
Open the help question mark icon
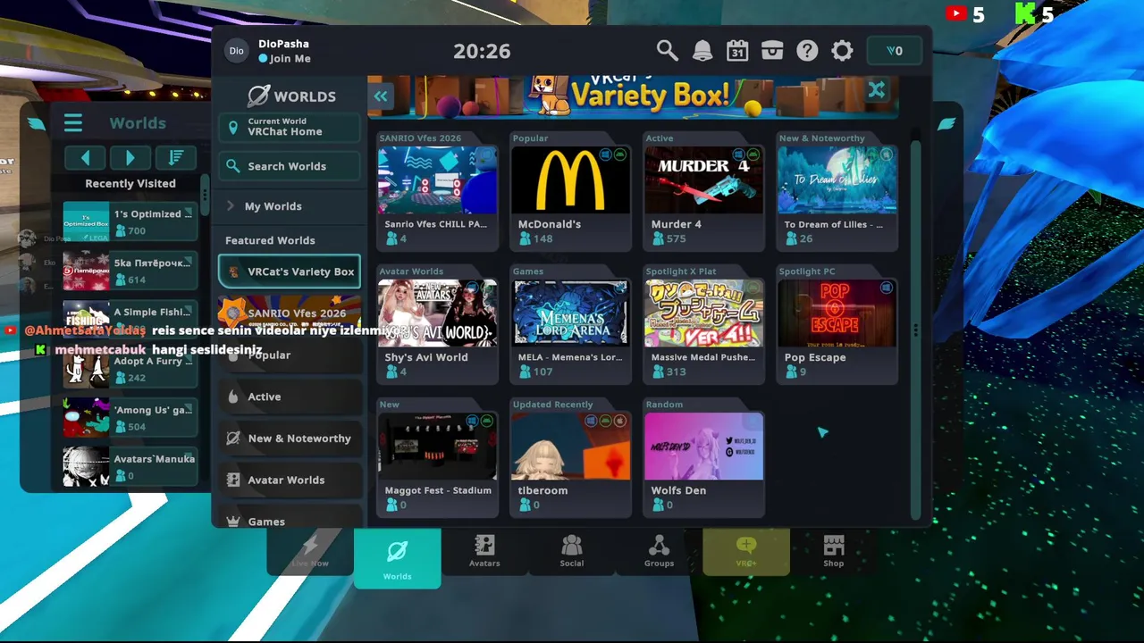(x=807, y=51)
